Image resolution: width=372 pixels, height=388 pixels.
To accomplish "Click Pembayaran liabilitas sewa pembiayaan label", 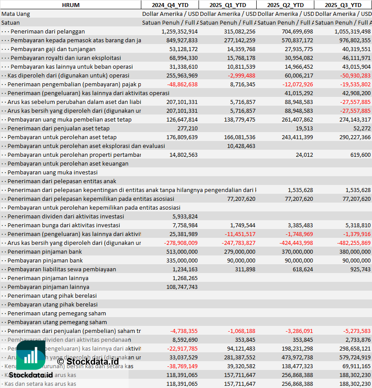I will (x=62, y=270).
